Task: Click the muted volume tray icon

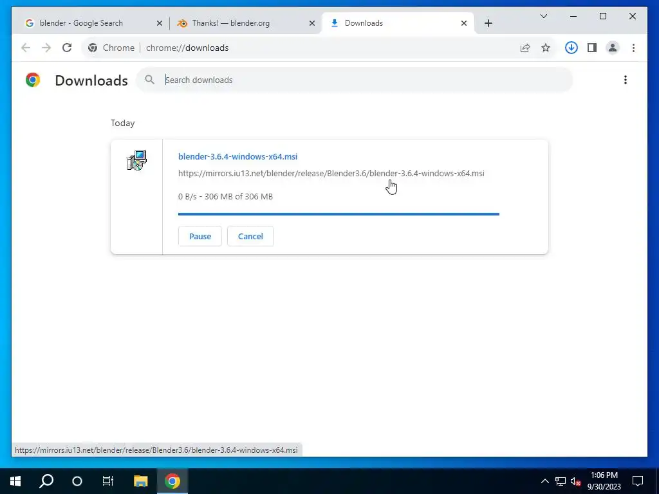Action: 575,481
